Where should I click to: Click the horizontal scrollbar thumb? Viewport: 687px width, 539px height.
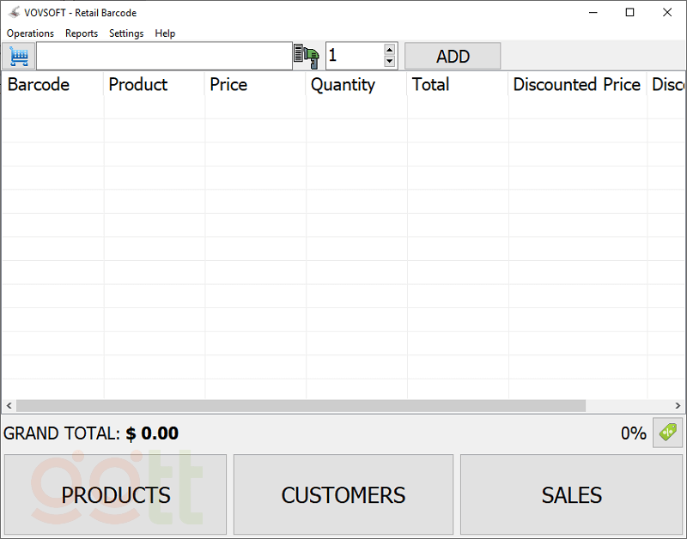[x=301, y=405]
